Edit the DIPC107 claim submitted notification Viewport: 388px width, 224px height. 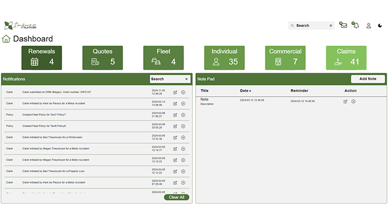[175, 92]
